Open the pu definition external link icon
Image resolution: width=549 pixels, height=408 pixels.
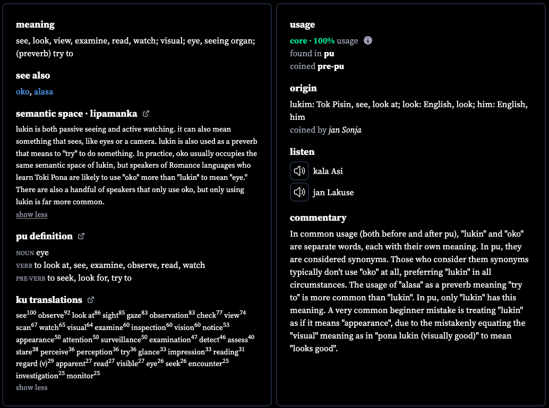[81, 236]
